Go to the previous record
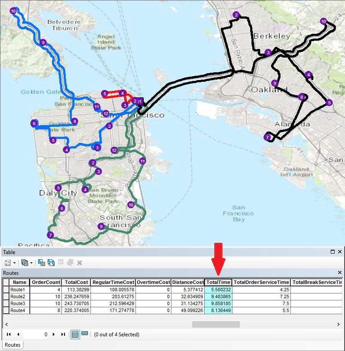 [18, 334]
